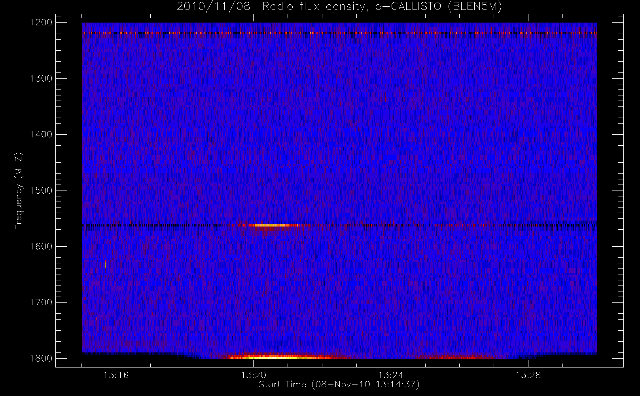This screenshot has width=640, height=396.
Task: Click the 'Start Time (08-Nov-10 13:14:37)' label
Action: [339, 385]
